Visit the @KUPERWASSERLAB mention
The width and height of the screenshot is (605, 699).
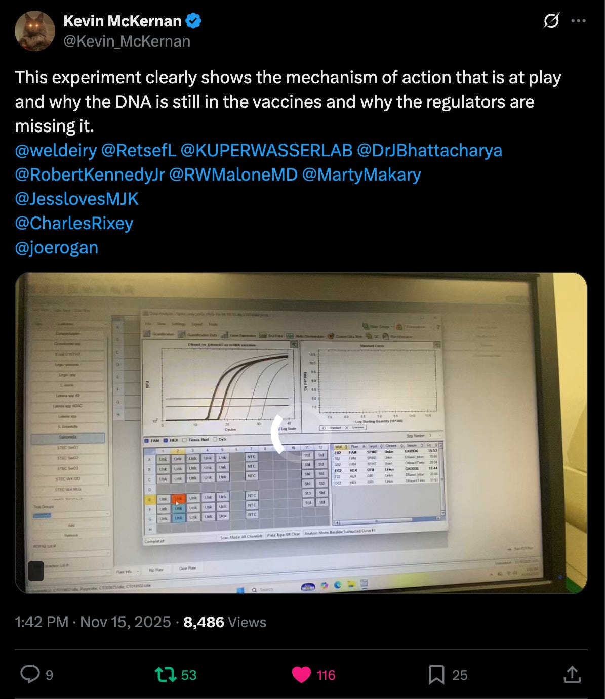[266, 150]
